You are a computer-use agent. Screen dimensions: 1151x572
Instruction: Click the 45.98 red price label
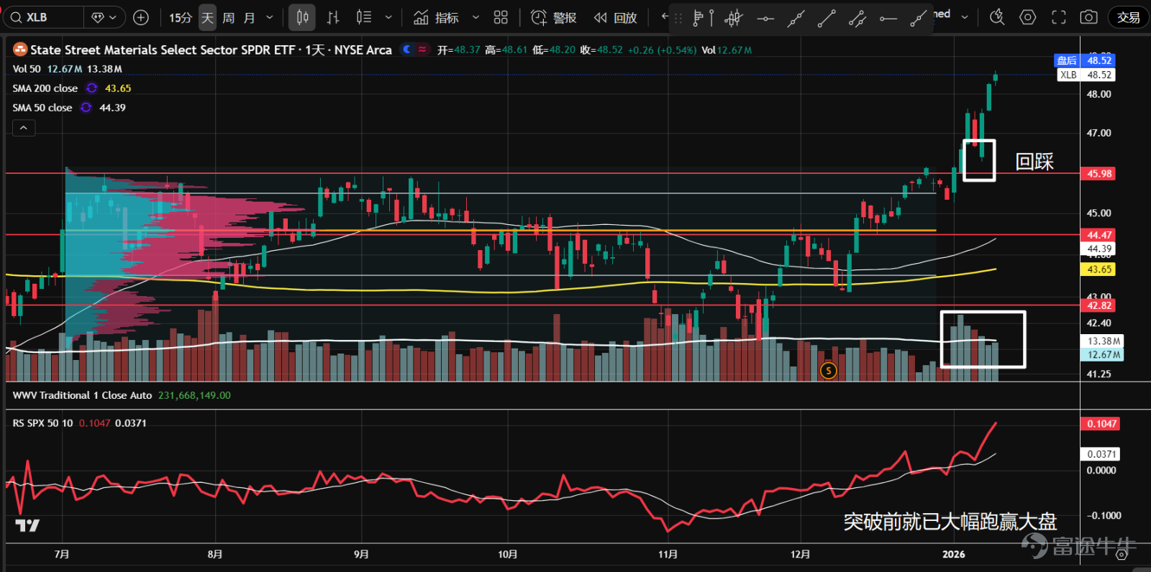pos(1098,173)
